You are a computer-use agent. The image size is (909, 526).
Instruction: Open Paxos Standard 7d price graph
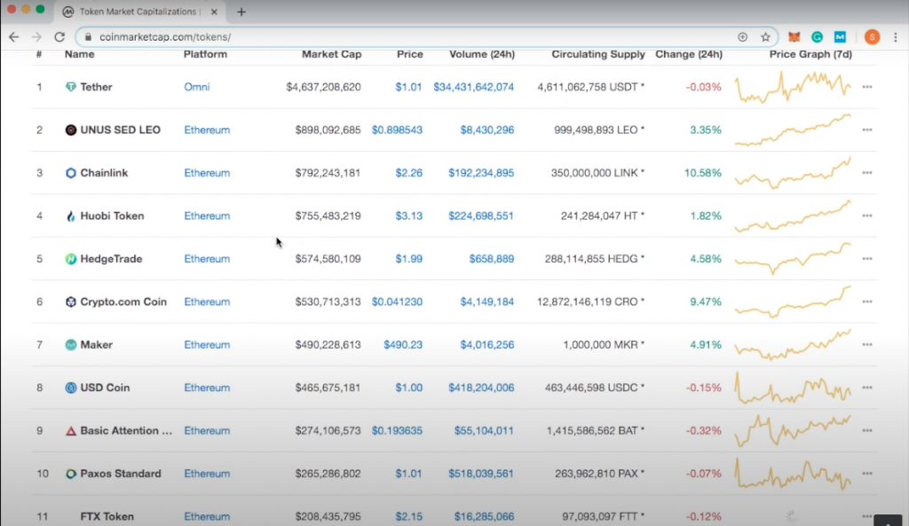pos(793,474)
